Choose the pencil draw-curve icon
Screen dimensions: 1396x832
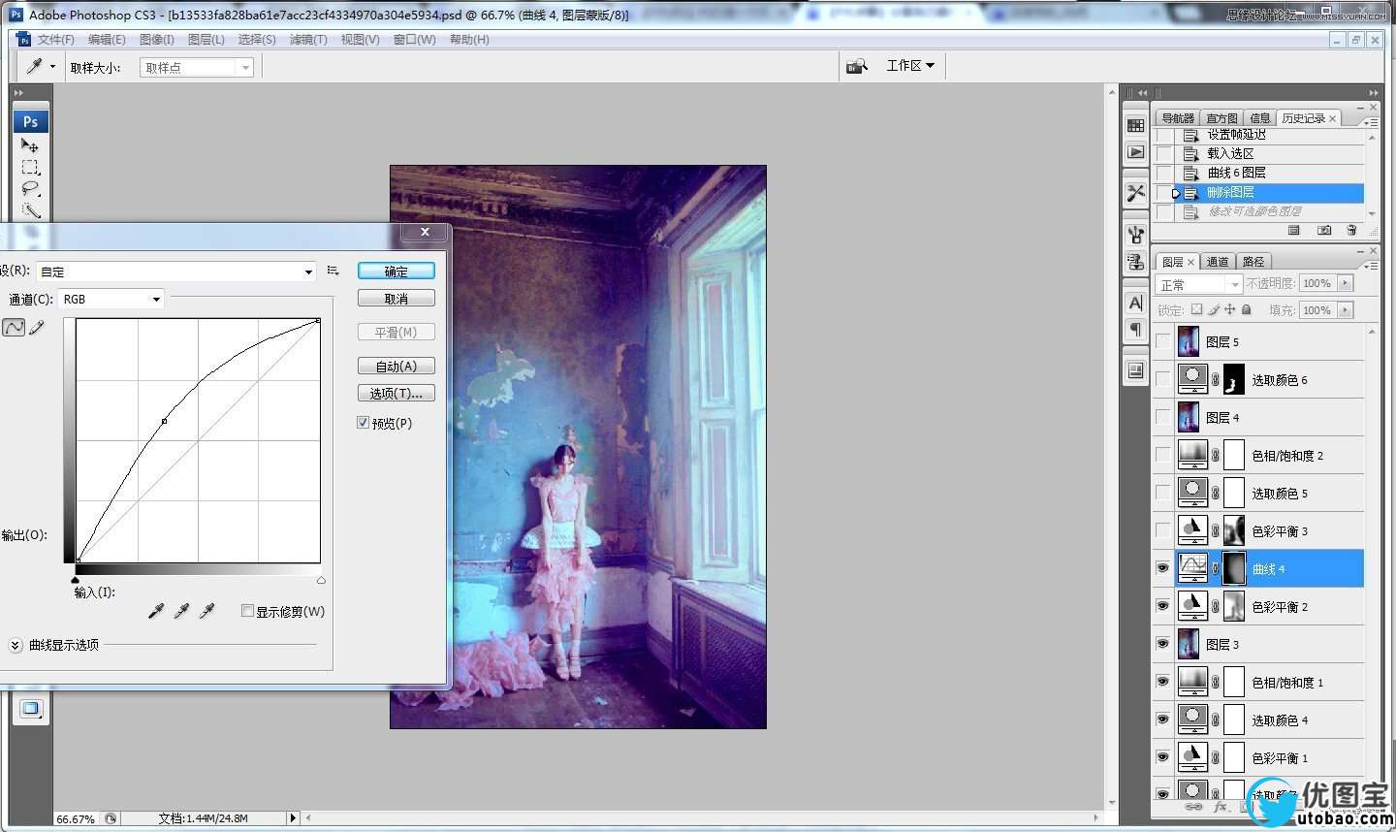coord(37,328)
